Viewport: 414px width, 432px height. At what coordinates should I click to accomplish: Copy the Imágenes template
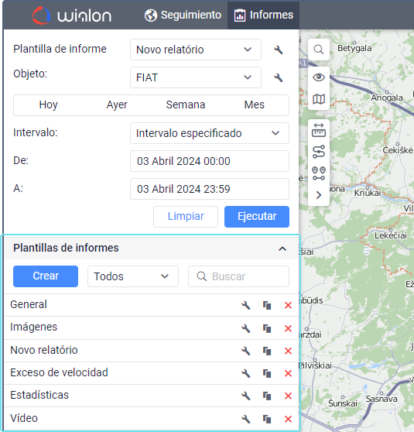[x=267, y=328]
